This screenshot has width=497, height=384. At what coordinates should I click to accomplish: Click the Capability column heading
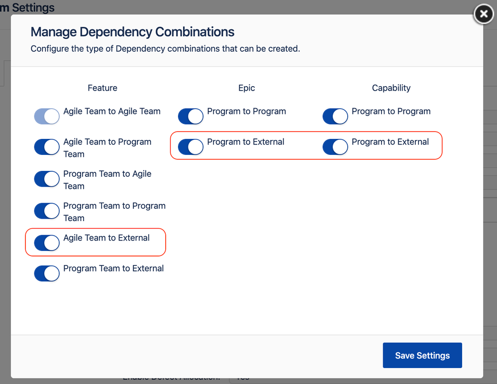pyautogui.click(x=391, y=88)
